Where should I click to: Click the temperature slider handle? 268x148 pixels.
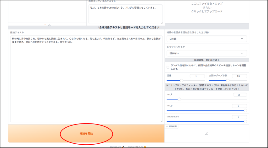click(x=245, y=121)
